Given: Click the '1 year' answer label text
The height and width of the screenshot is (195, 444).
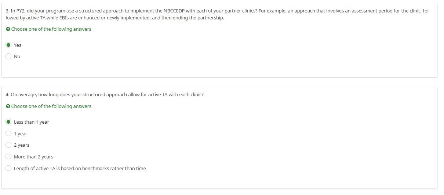Looking at the screenshot, I should tap(21, 134).
